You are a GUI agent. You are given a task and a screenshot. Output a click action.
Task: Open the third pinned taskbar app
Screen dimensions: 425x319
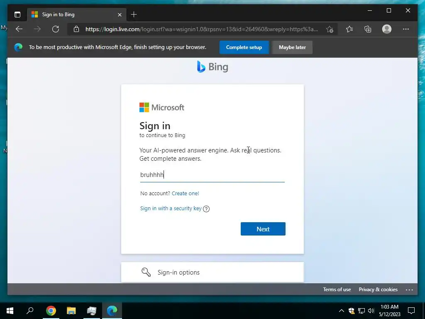coord(92,311)
